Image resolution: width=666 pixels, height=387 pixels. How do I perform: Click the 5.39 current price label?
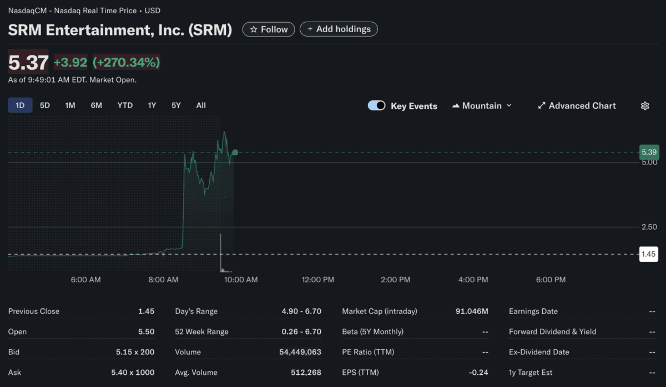[649, 152]
